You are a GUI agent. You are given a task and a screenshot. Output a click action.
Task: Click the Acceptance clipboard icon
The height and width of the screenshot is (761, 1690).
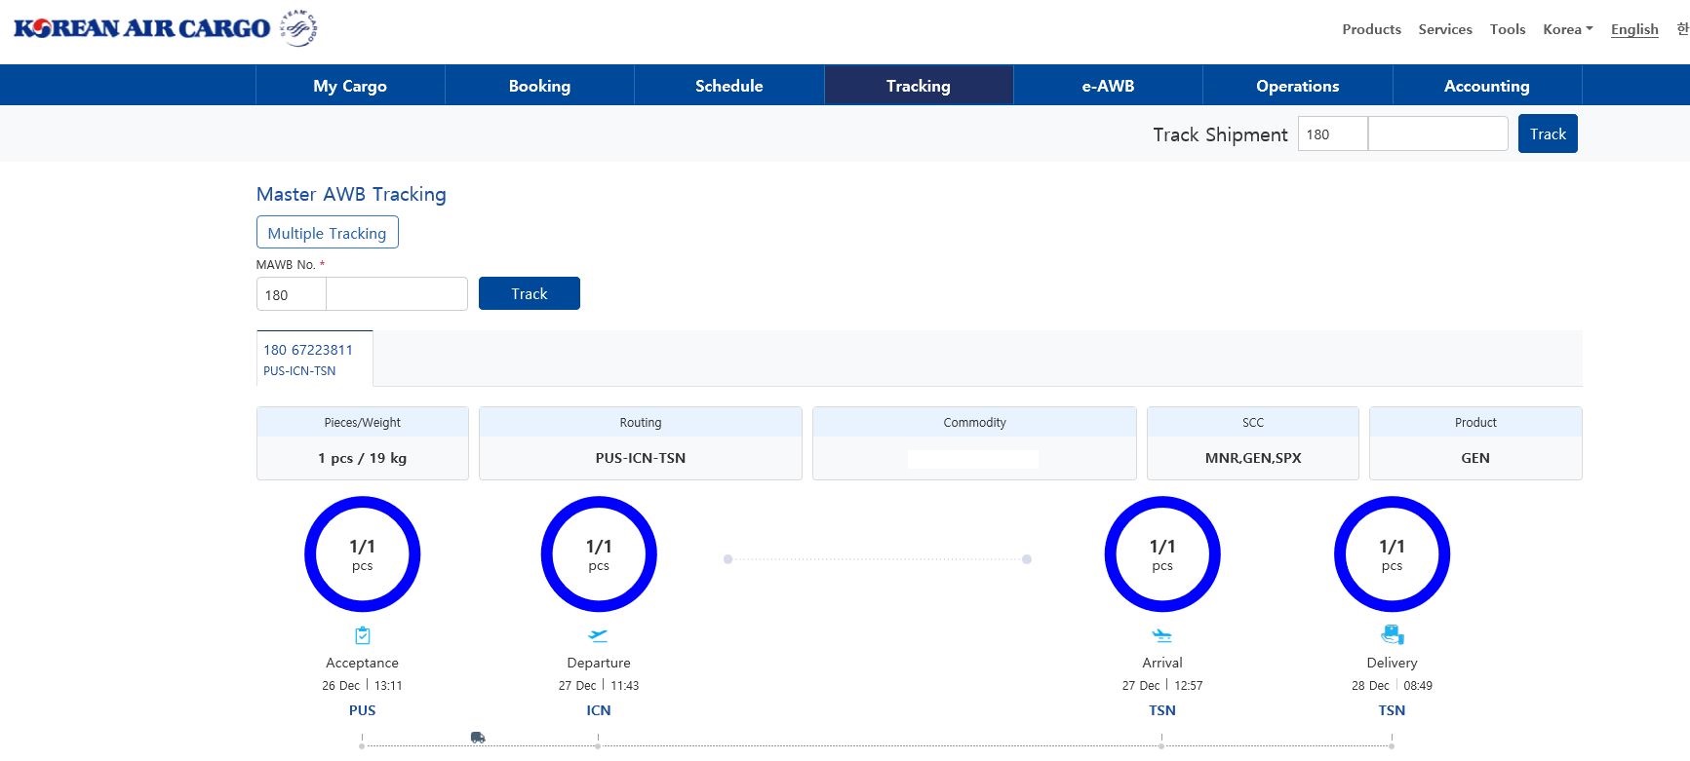363,635
